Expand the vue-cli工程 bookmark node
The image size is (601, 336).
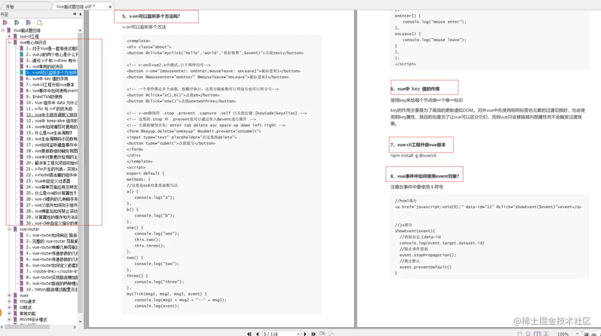9,36
